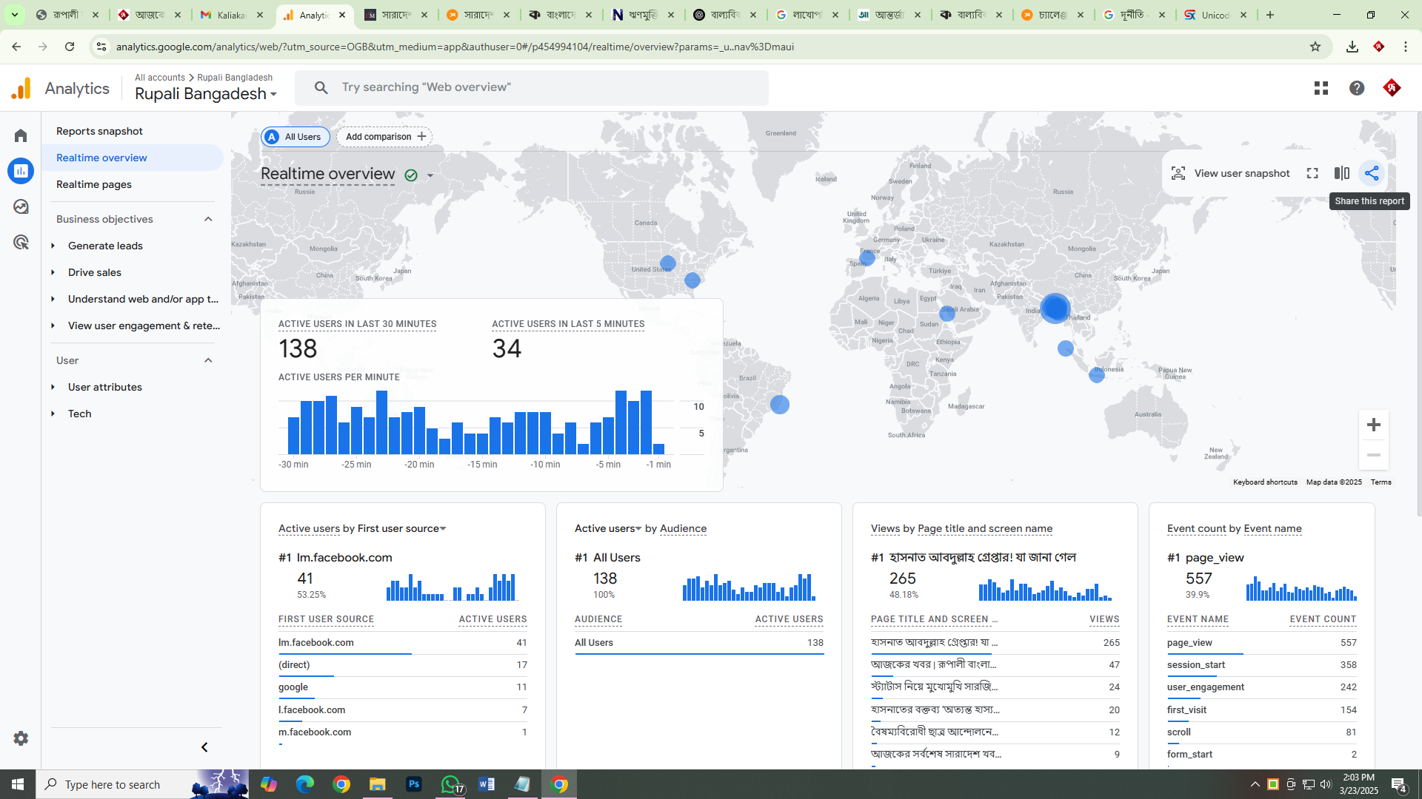This screenshot has height=799, width=1422.
Task: Click the google source row
Action: (402, 687)
